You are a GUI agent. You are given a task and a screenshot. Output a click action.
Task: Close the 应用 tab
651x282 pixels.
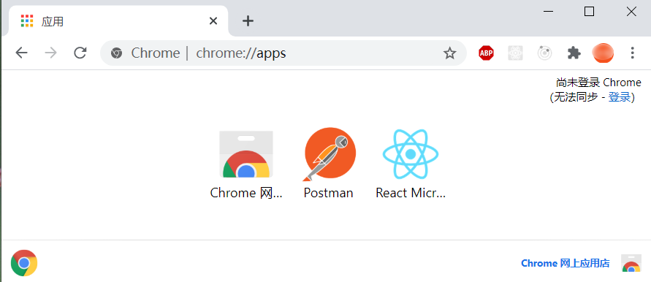click(x=213, y=20)
